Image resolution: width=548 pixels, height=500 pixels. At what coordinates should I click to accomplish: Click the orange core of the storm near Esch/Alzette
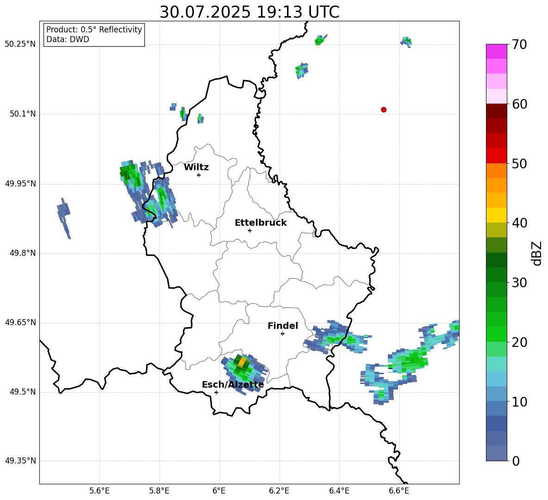242,362
